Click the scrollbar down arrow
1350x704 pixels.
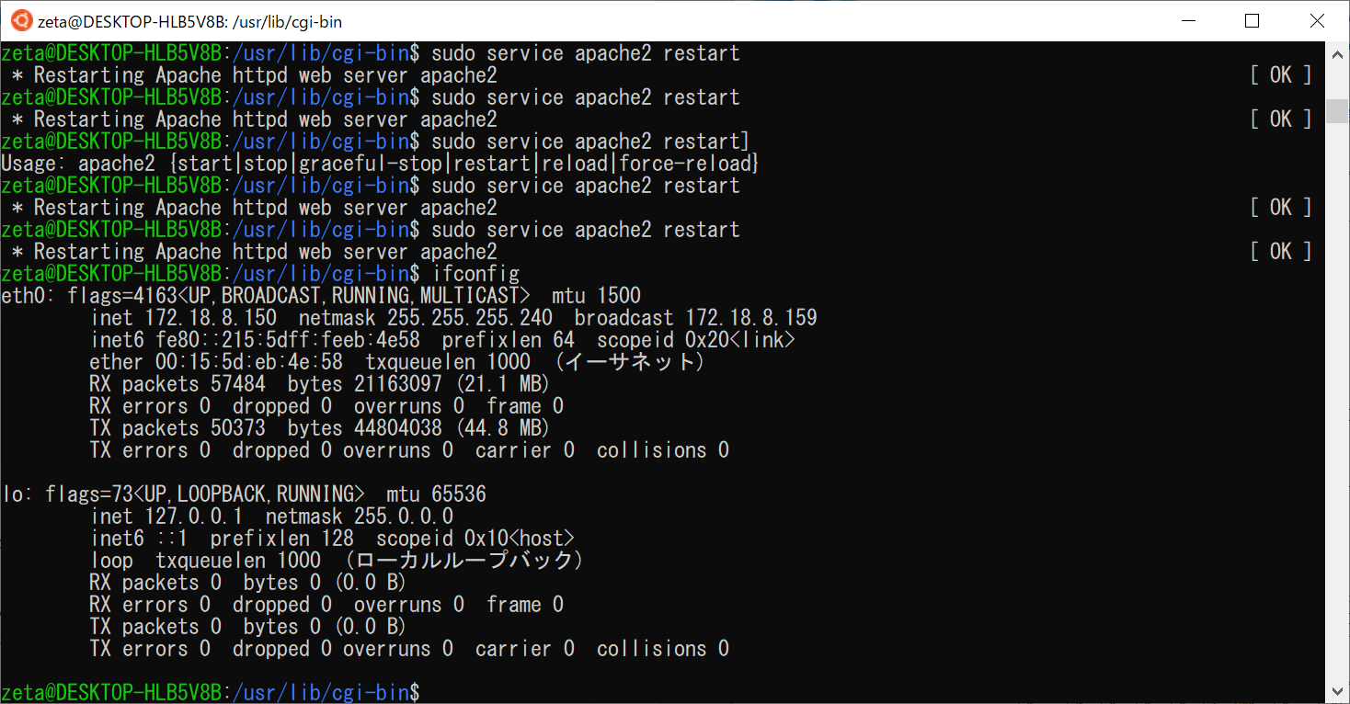coord(1338,691)
